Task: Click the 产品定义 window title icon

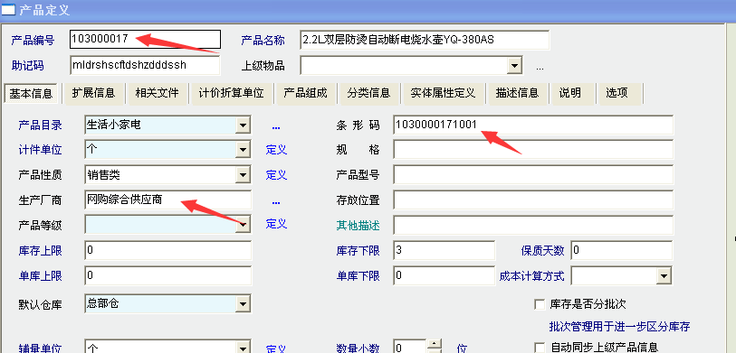Action: pos(8,10)
